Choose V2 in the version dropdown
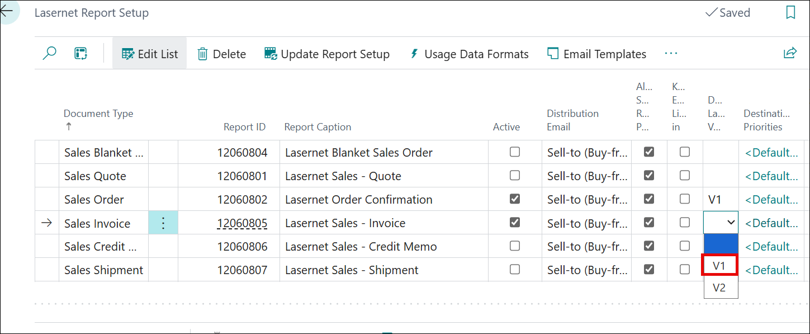Image resolution: width=810 pixels, height=334 pixels. [x=720, y=288]
